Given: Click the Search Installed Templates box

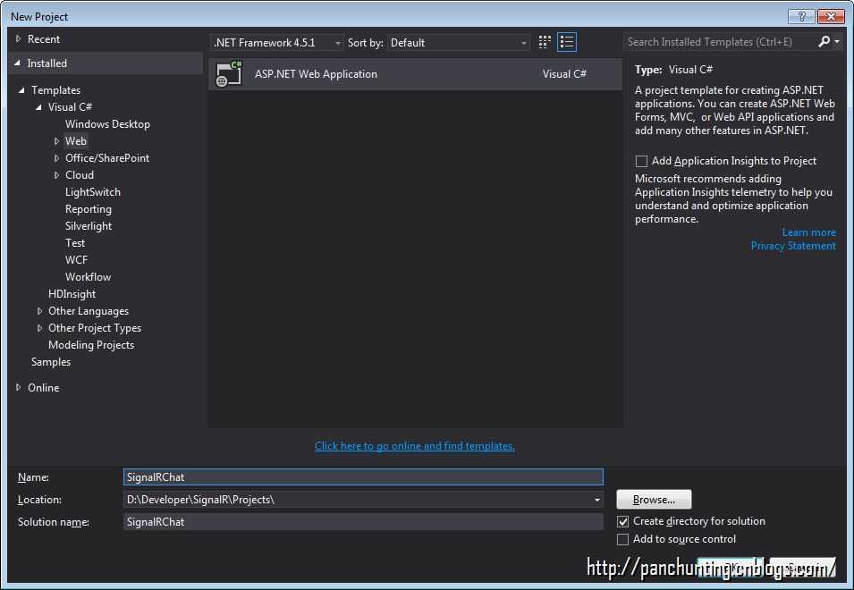Looking at the screenshot, I should [x=720, y=42].
